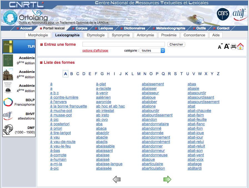This screenshot has width=249, height=188.
Task: Open BHVF attestations in the sidebar
Action: 19,116
